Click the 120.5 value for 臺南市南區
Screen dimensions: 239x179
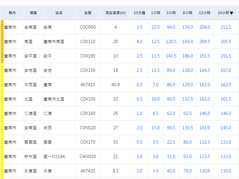[171, 42]
